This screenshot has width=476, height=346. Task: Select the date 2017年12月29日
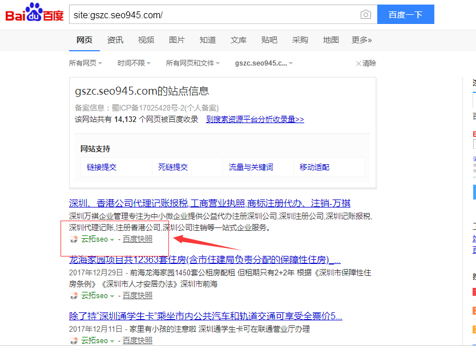pos(96,272)
